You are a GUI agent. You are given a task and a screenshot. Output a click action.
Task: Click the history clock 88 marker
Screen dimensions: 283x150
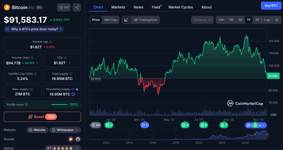coord(96,125)
